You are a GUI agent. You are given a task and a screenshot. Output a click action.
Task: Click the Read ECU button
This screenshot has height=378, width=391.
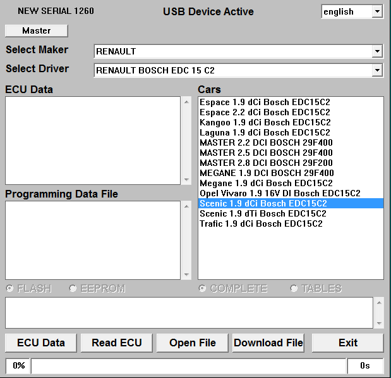tap(117, 343)
